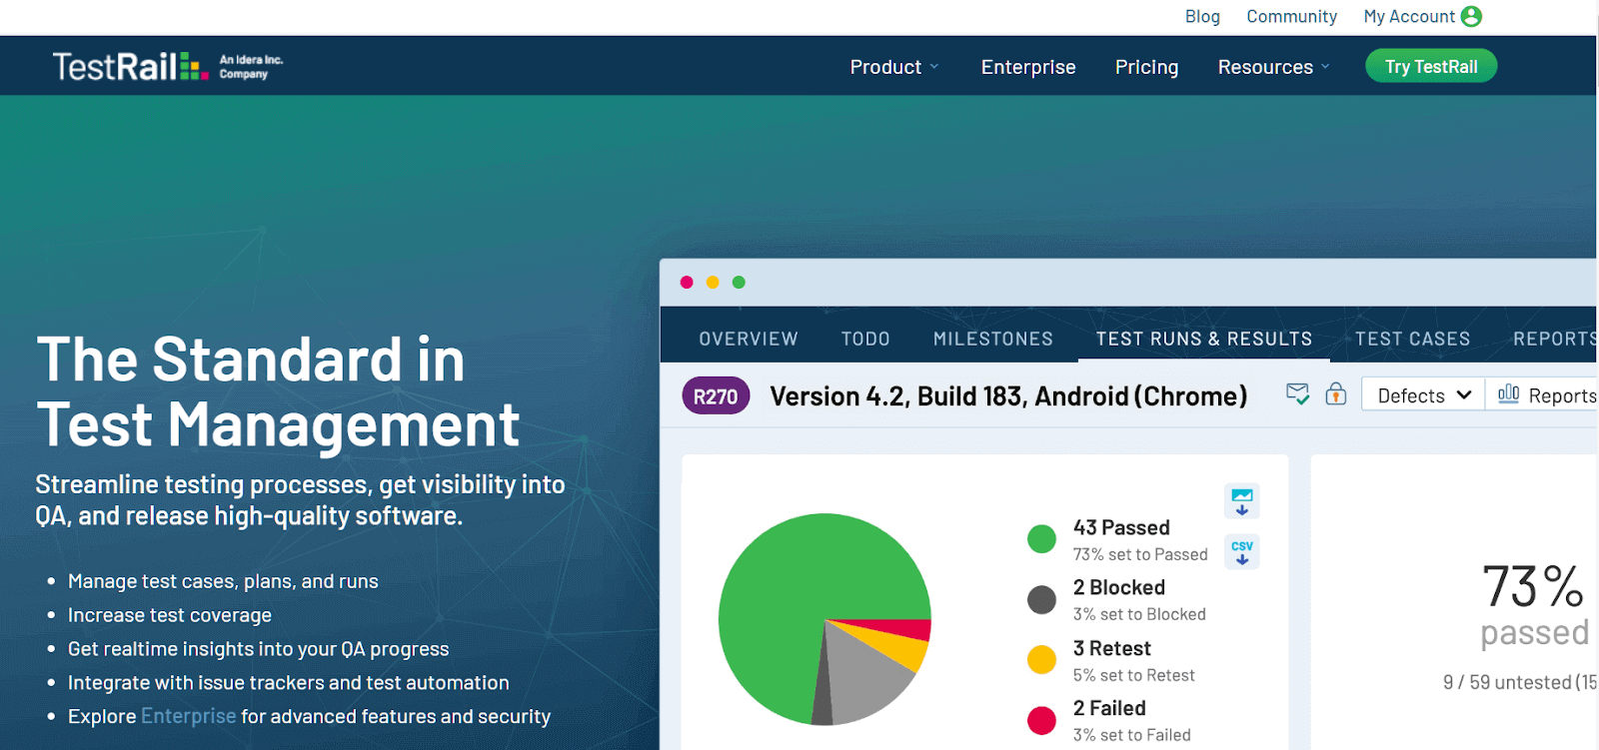The image size is (1599, 750).
Task: Switch to the OVERVIEW tab
Action: tap(749, 339)
